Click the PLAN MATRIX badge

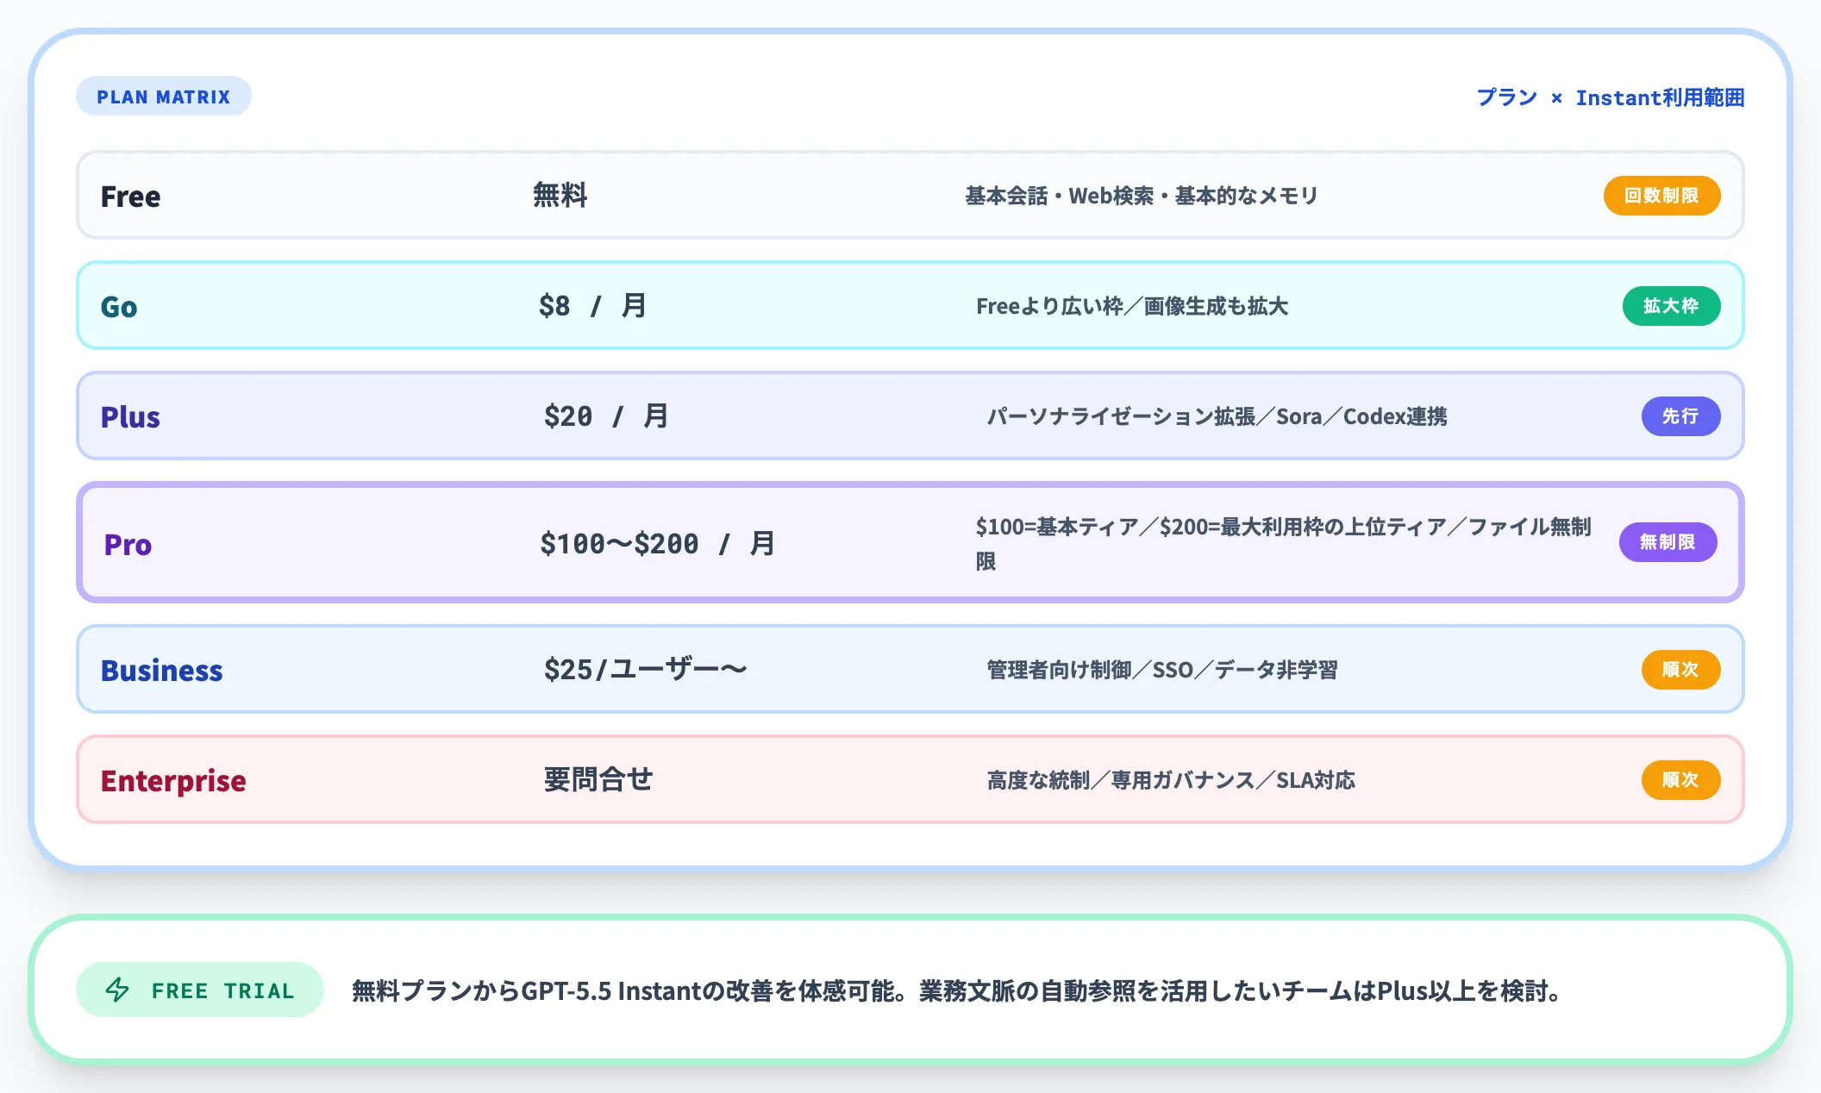[x=164, y=97]
